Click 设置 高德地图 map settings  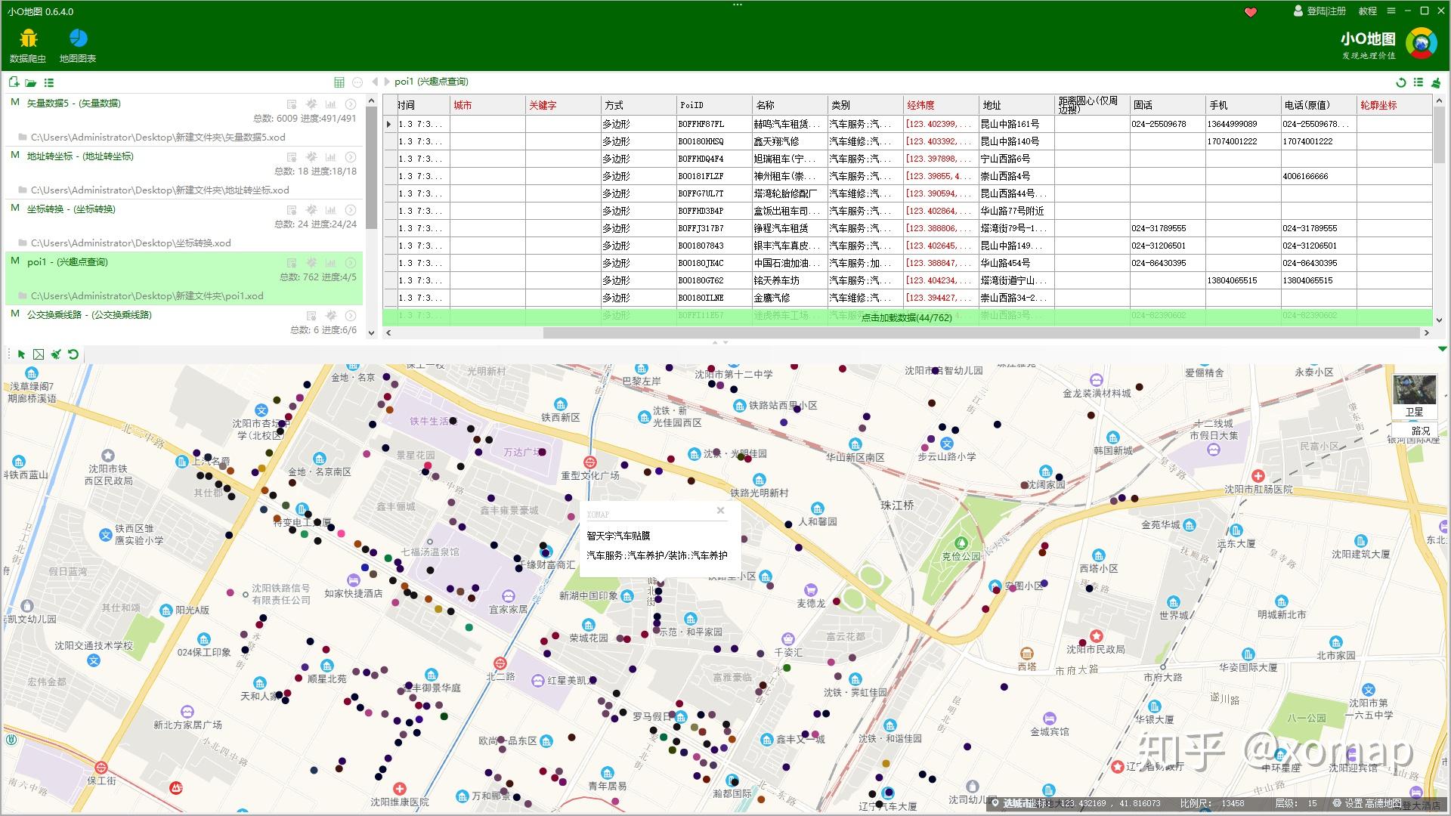point(1367,803)
